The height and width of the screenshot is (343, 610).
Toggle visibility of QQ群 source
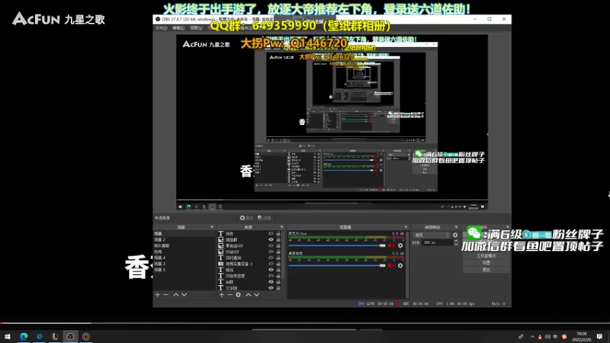[x=271, y=282]
